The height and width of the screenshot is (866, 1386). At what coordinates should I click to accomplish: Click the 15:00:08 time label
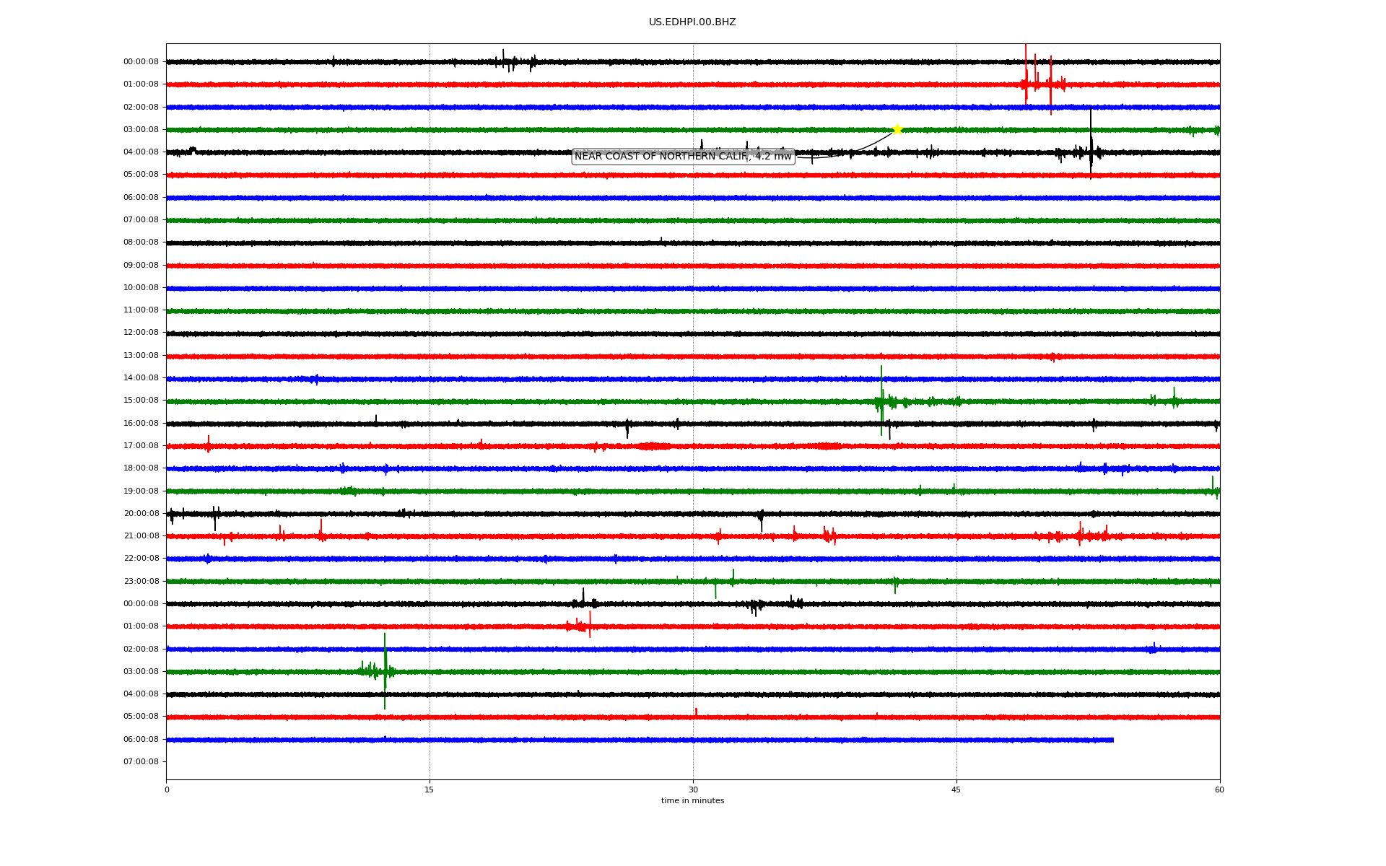click(141, 401)
